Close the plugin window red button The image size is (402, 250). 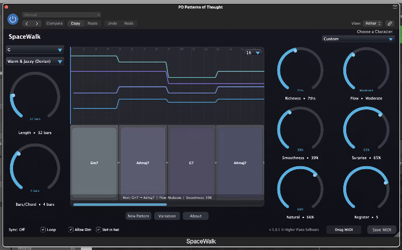[7, 7]
